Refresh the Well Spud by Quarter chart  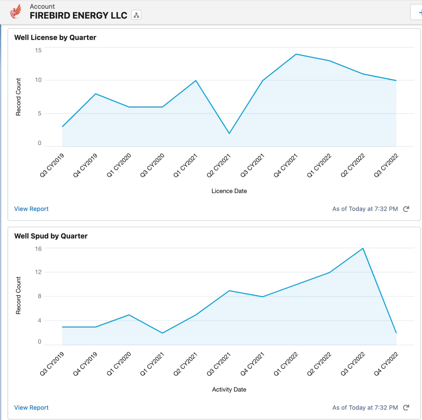406,408
